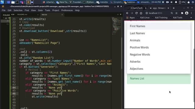This screenshot has height=109, width=195.
Task: Open the View menu
Action: 33,10
